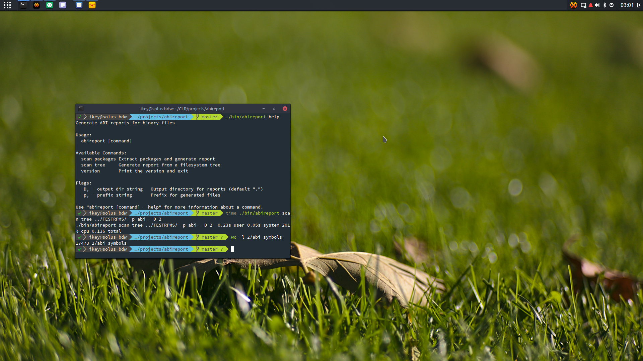Open the orange HexChat launcher in task list
The height and width of the screenshot is (361, 643).
click(37, 5)
